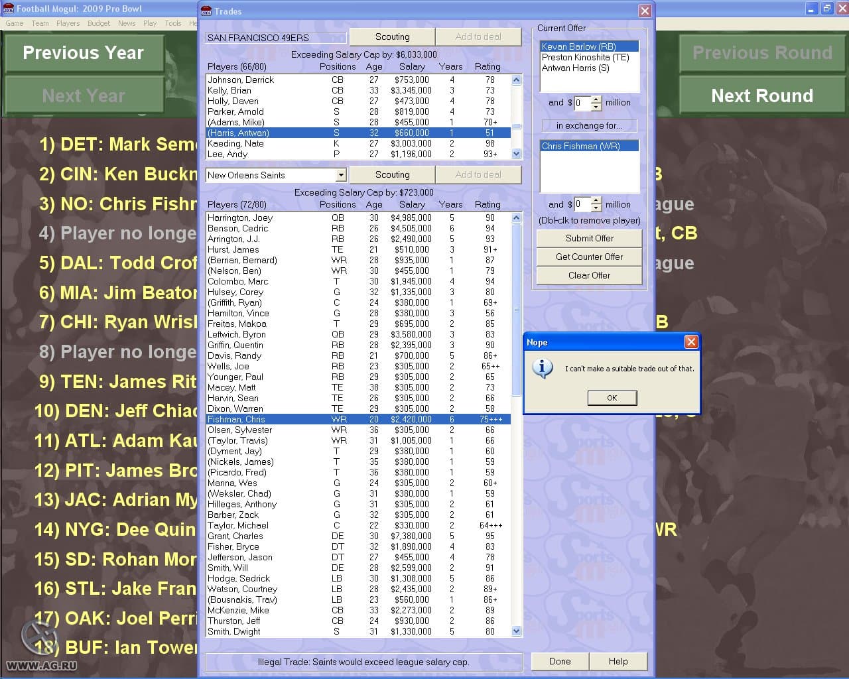The width and height of the screenshot is (849, 679).
Task: Click Scouting for San Francisco 49ers
Action: pos(392,37)
